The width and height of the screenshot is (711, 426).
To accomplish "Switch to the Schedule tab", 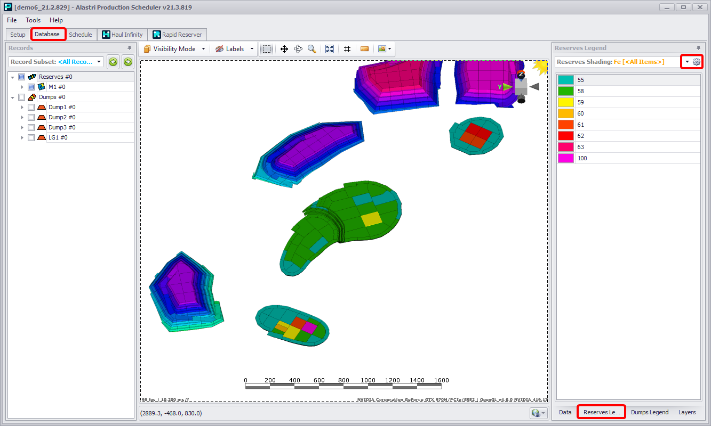I will point(81,35).
